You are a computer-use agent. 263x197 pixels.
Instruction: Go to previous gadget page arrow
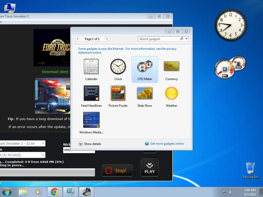point(78,39)
